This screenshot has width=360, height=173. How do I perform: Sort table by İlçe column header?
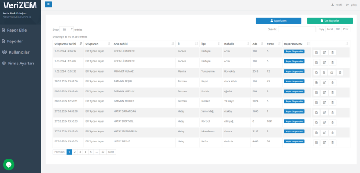pyautogui.click(x=211, y=44)
